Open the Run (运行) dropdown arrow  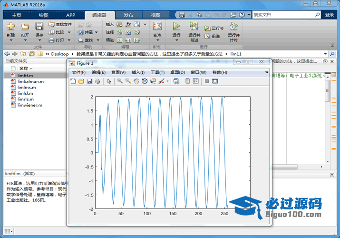[x=176, y=40]
